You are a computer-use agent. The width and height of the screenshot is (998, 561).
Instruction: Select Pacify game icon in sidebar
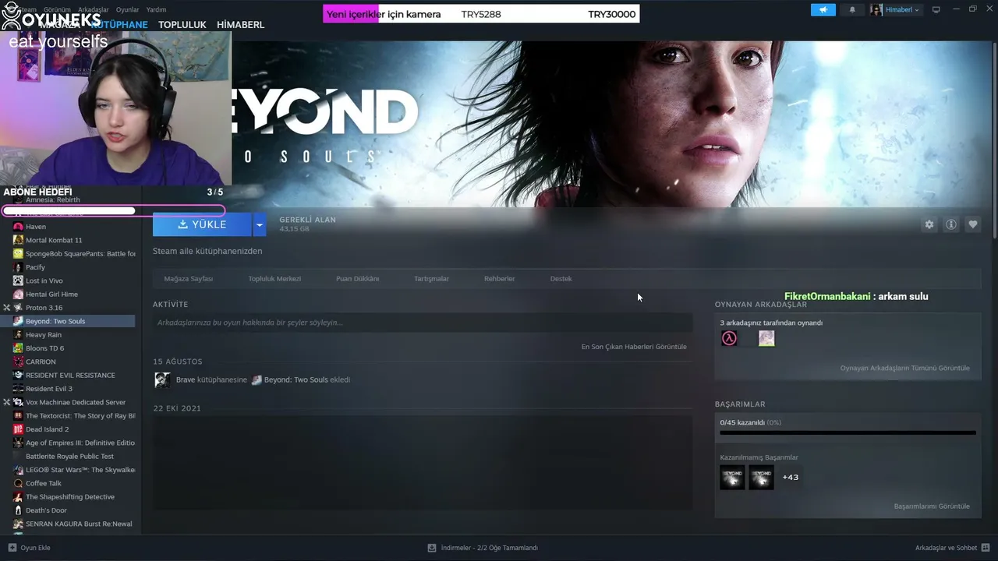[18, 267]
